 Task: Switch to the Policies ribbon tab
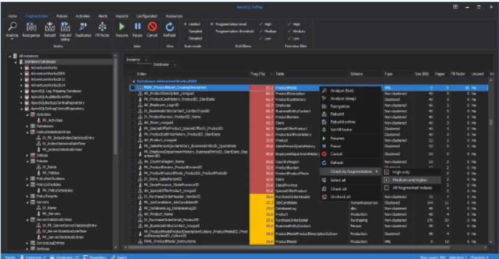pyautogui.click(x=62, y=16)
